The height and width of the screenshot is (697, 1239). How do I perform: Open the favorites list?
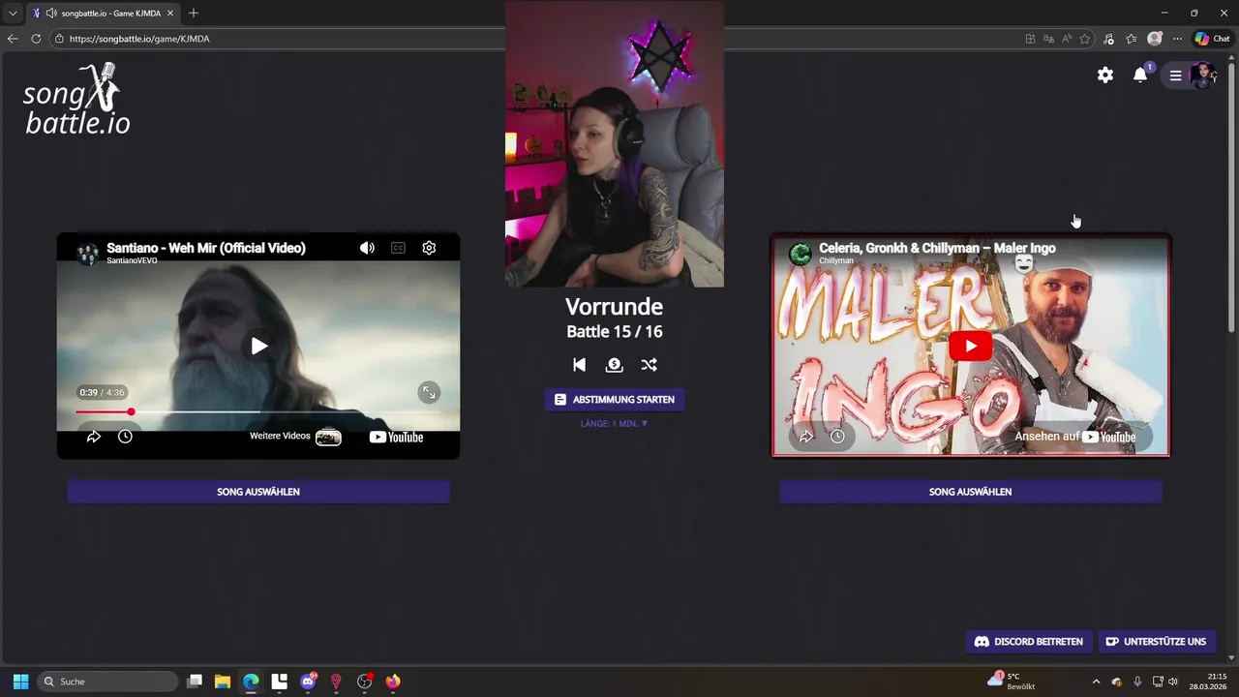click(x=1131, y=39)
